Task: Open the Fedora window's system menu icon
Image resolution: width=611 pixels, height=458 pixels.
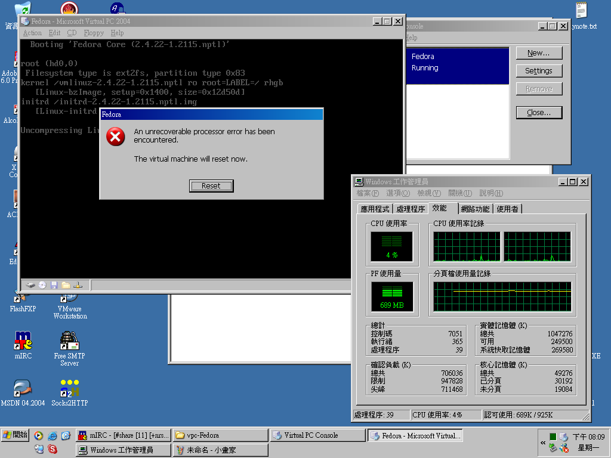Action: point(25,21)
